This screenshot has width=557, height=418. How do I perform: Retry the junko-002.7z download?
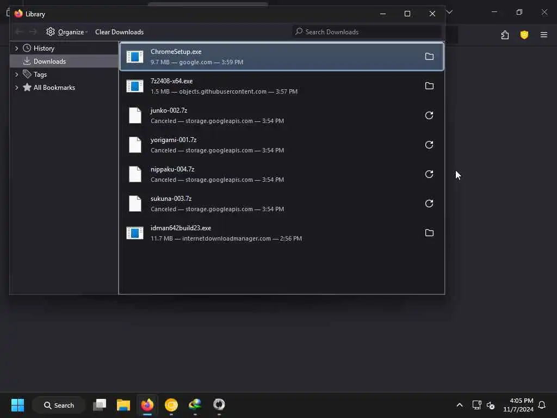[429, 115]
